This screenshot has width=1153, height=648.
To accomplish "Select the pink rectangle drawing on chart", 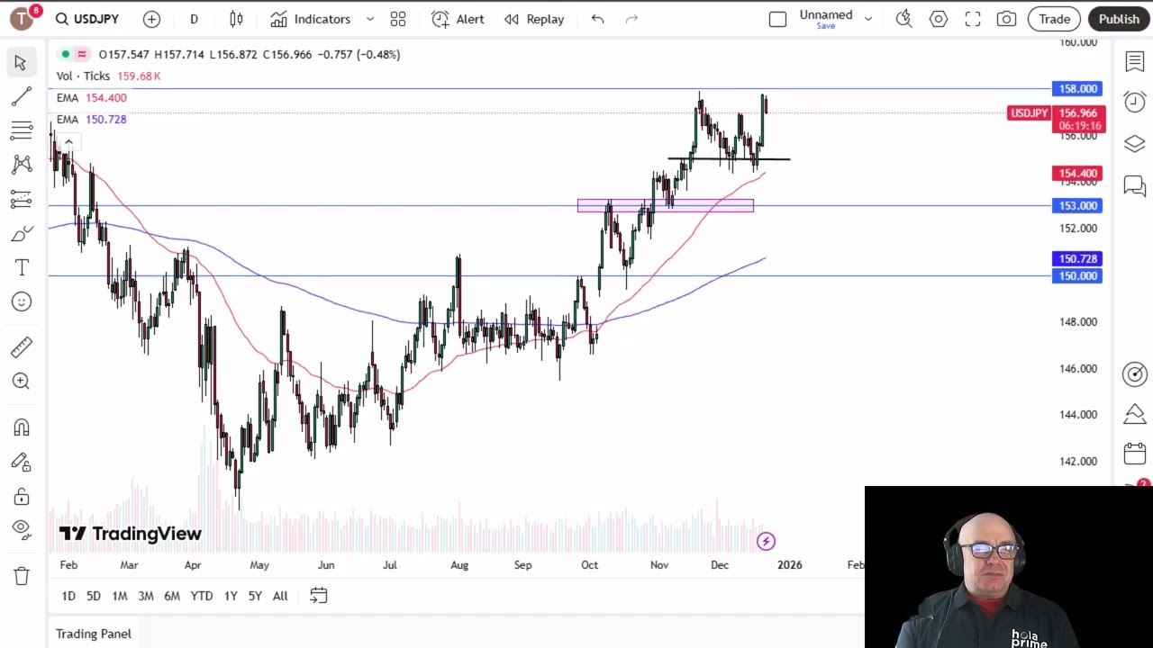I will (x=665, y=206).
